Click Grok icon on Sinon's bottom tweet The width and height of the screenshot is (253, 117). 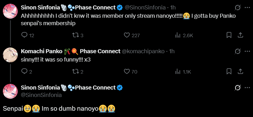coord(237,88)
